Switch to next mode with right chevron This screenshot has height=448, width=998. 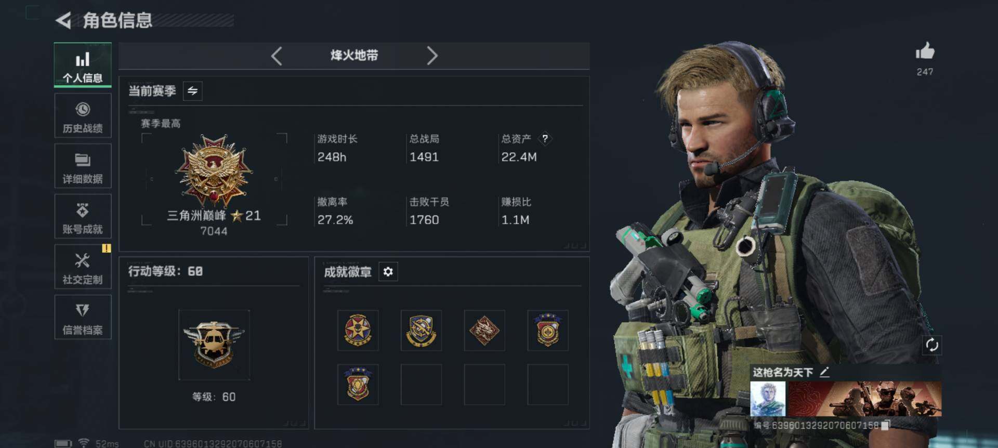(432, 56)
